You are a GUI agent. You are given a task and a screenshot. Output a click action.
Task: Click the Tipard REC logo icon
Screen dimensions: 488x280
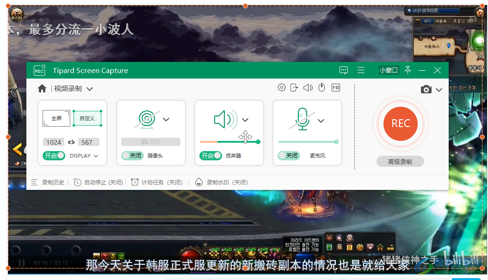click(39, 70)
